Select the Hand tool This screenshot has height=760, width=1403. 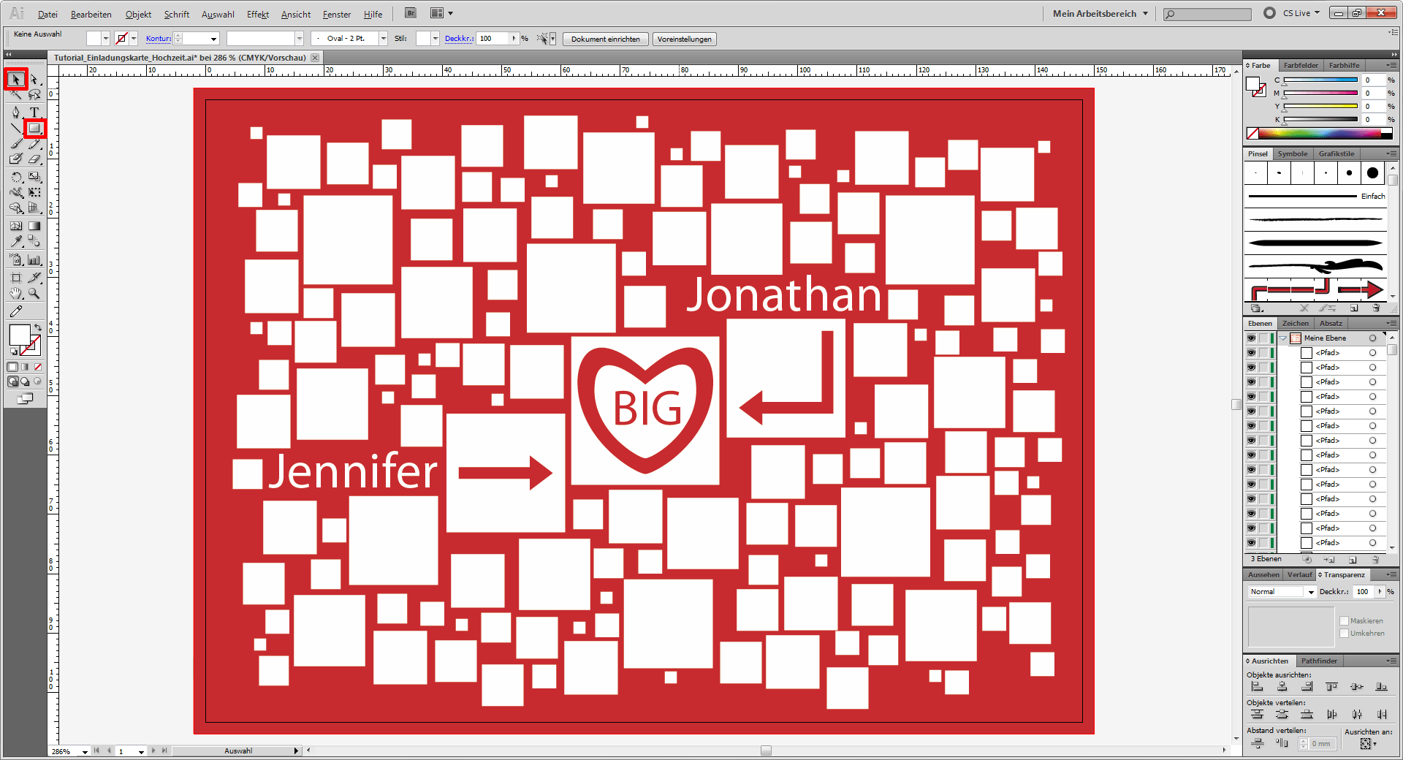coord(16,294)
